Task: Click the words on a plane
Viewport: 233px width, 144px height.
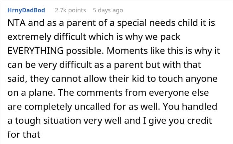Action: [x=30, y=93]
